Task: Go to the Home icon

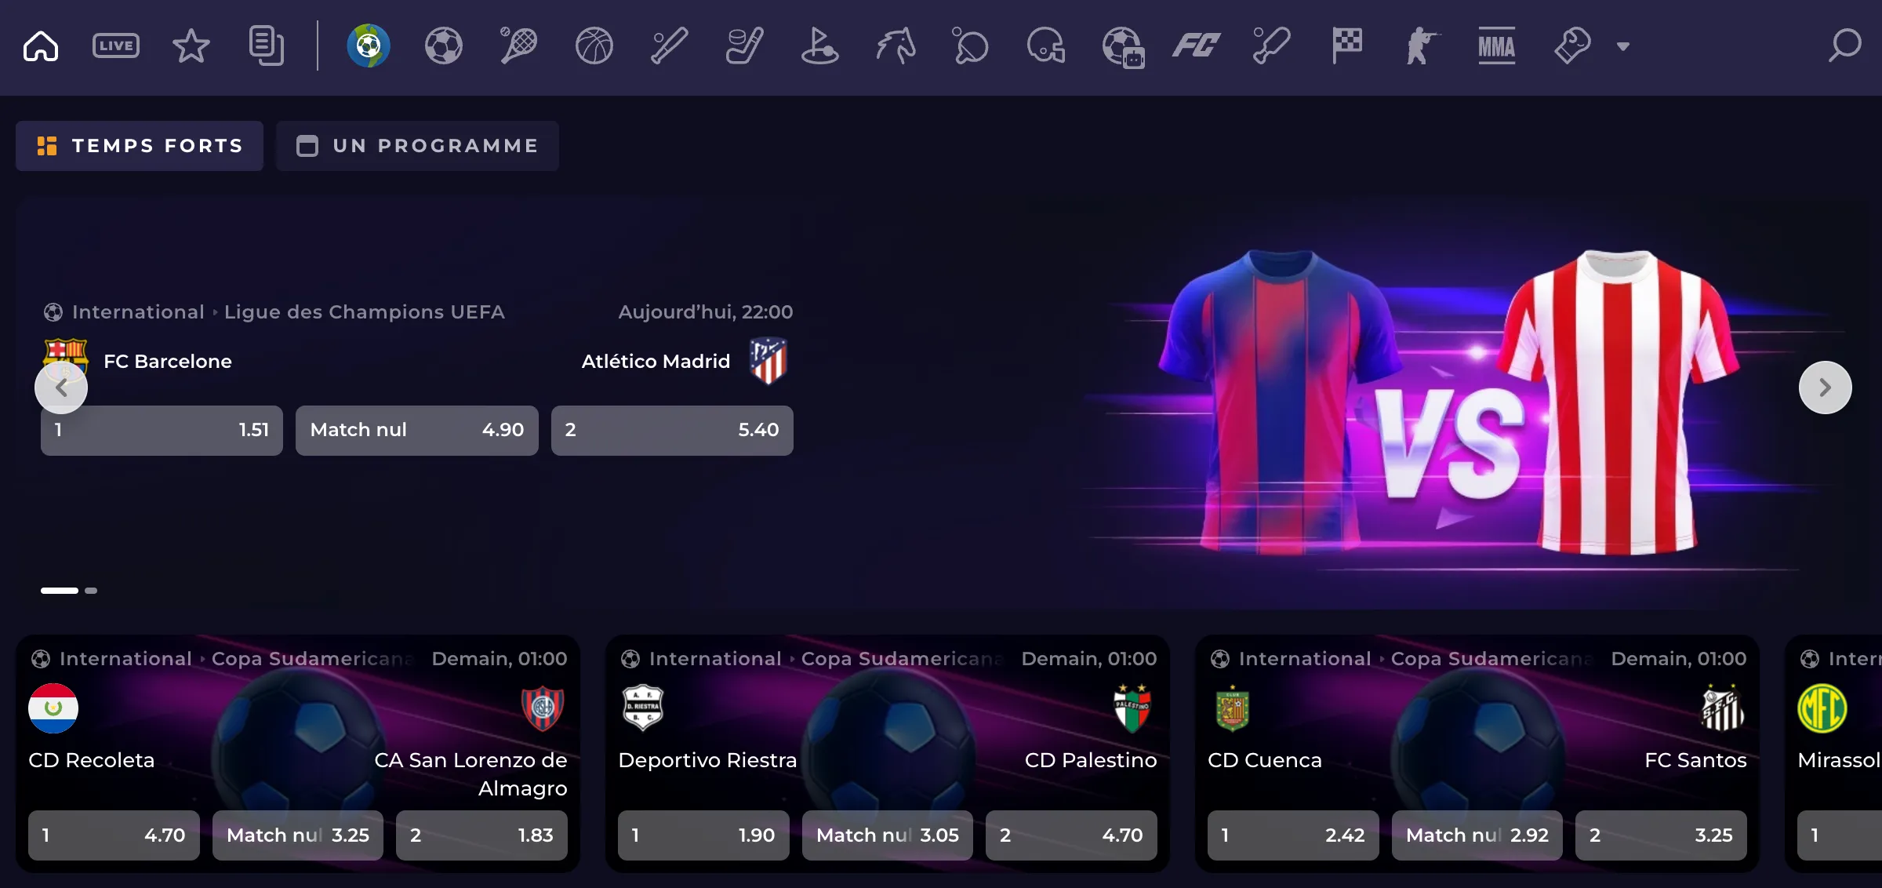Action: (41, 46)
